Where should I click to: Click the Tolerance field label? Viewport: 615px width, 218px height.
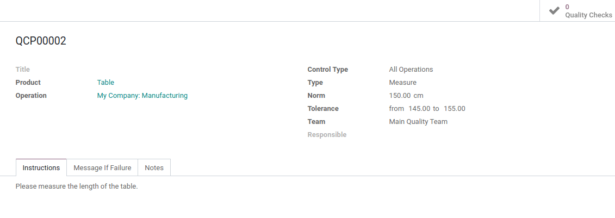pyautogui.click(x=323, y=109)
